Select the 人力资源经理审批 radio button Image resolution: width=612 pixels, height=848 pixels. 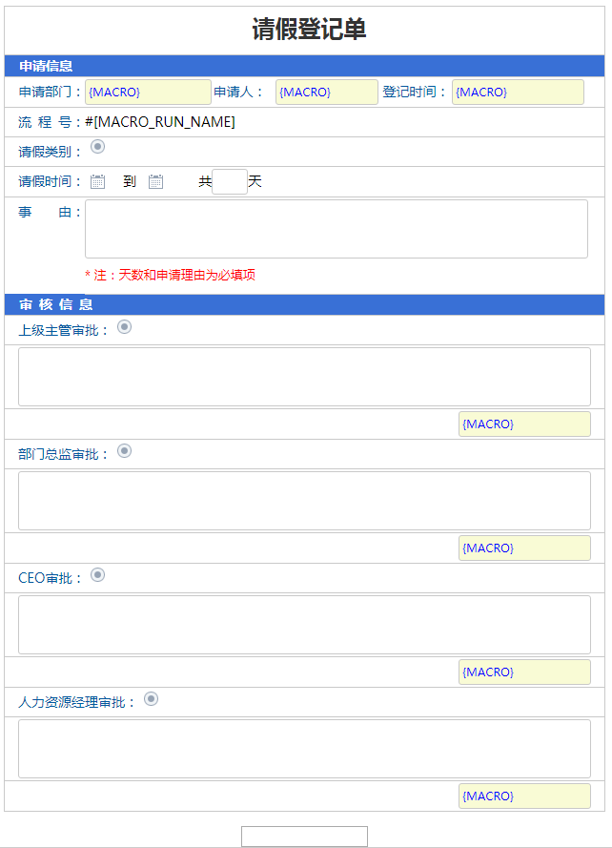pos(151,699)
